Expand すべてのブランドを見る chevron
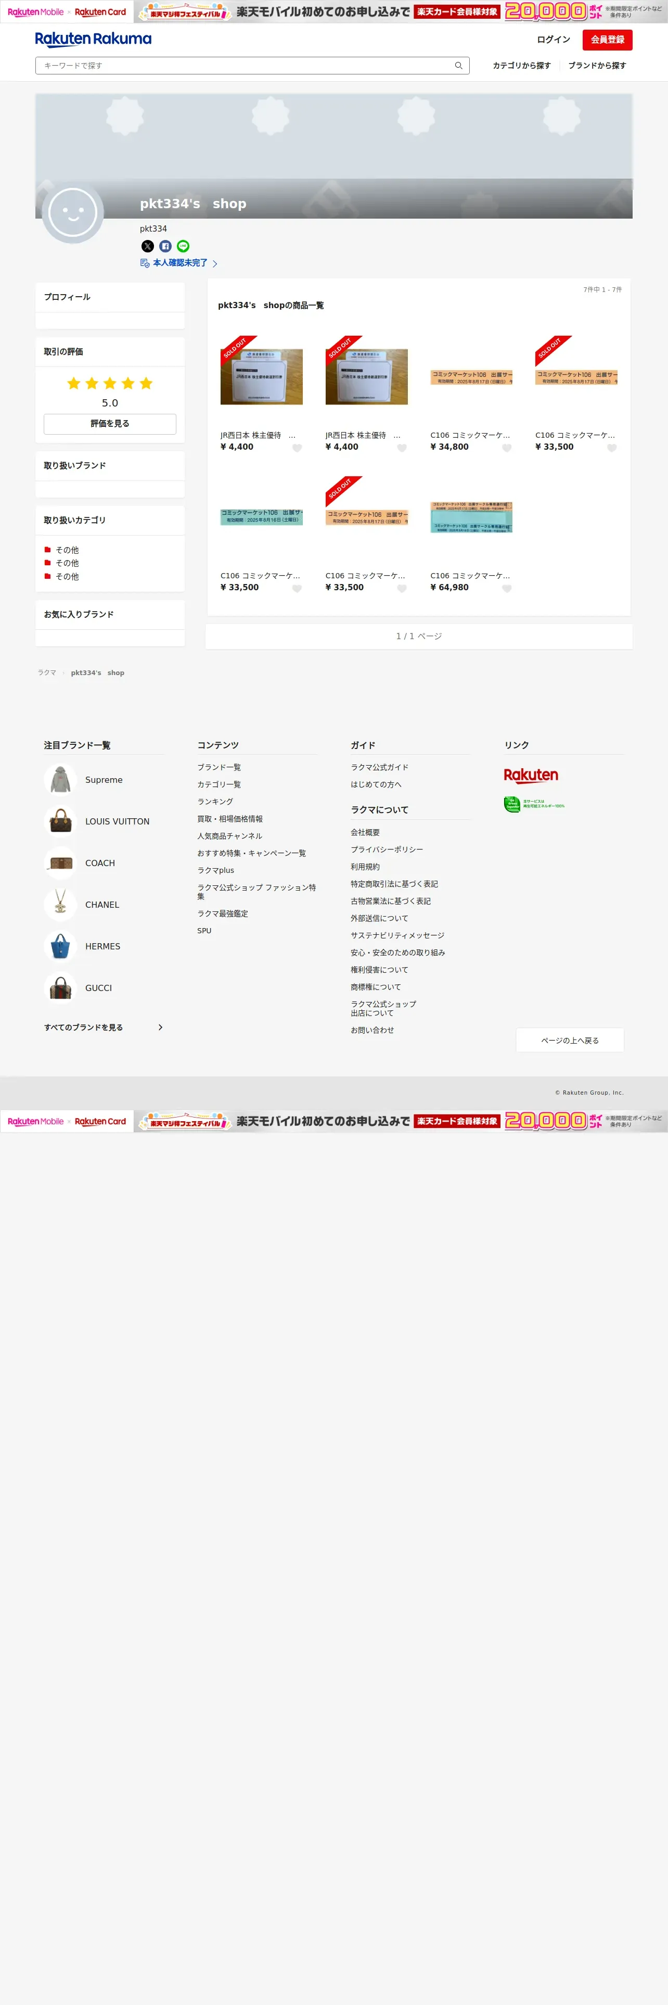 tap(160, 1027)
